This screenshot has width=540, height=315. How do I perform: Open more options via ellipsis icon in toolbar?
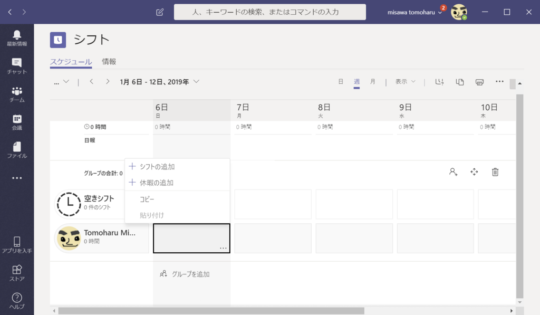(499, 82)
